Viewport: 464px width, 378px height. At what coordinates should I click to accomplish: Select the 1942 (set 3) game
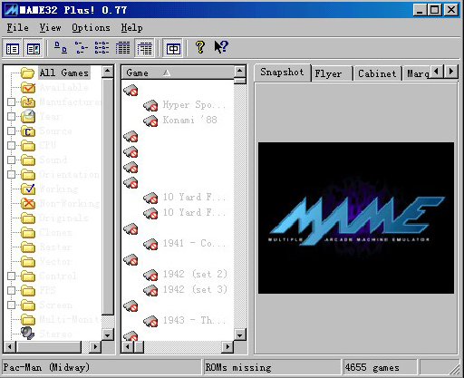(185, 289)
